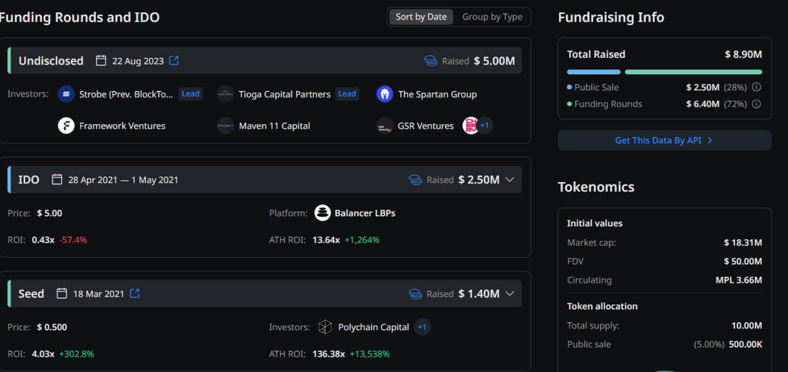Open Tioga Capital Partners investor link

click(x=284, y=94)
